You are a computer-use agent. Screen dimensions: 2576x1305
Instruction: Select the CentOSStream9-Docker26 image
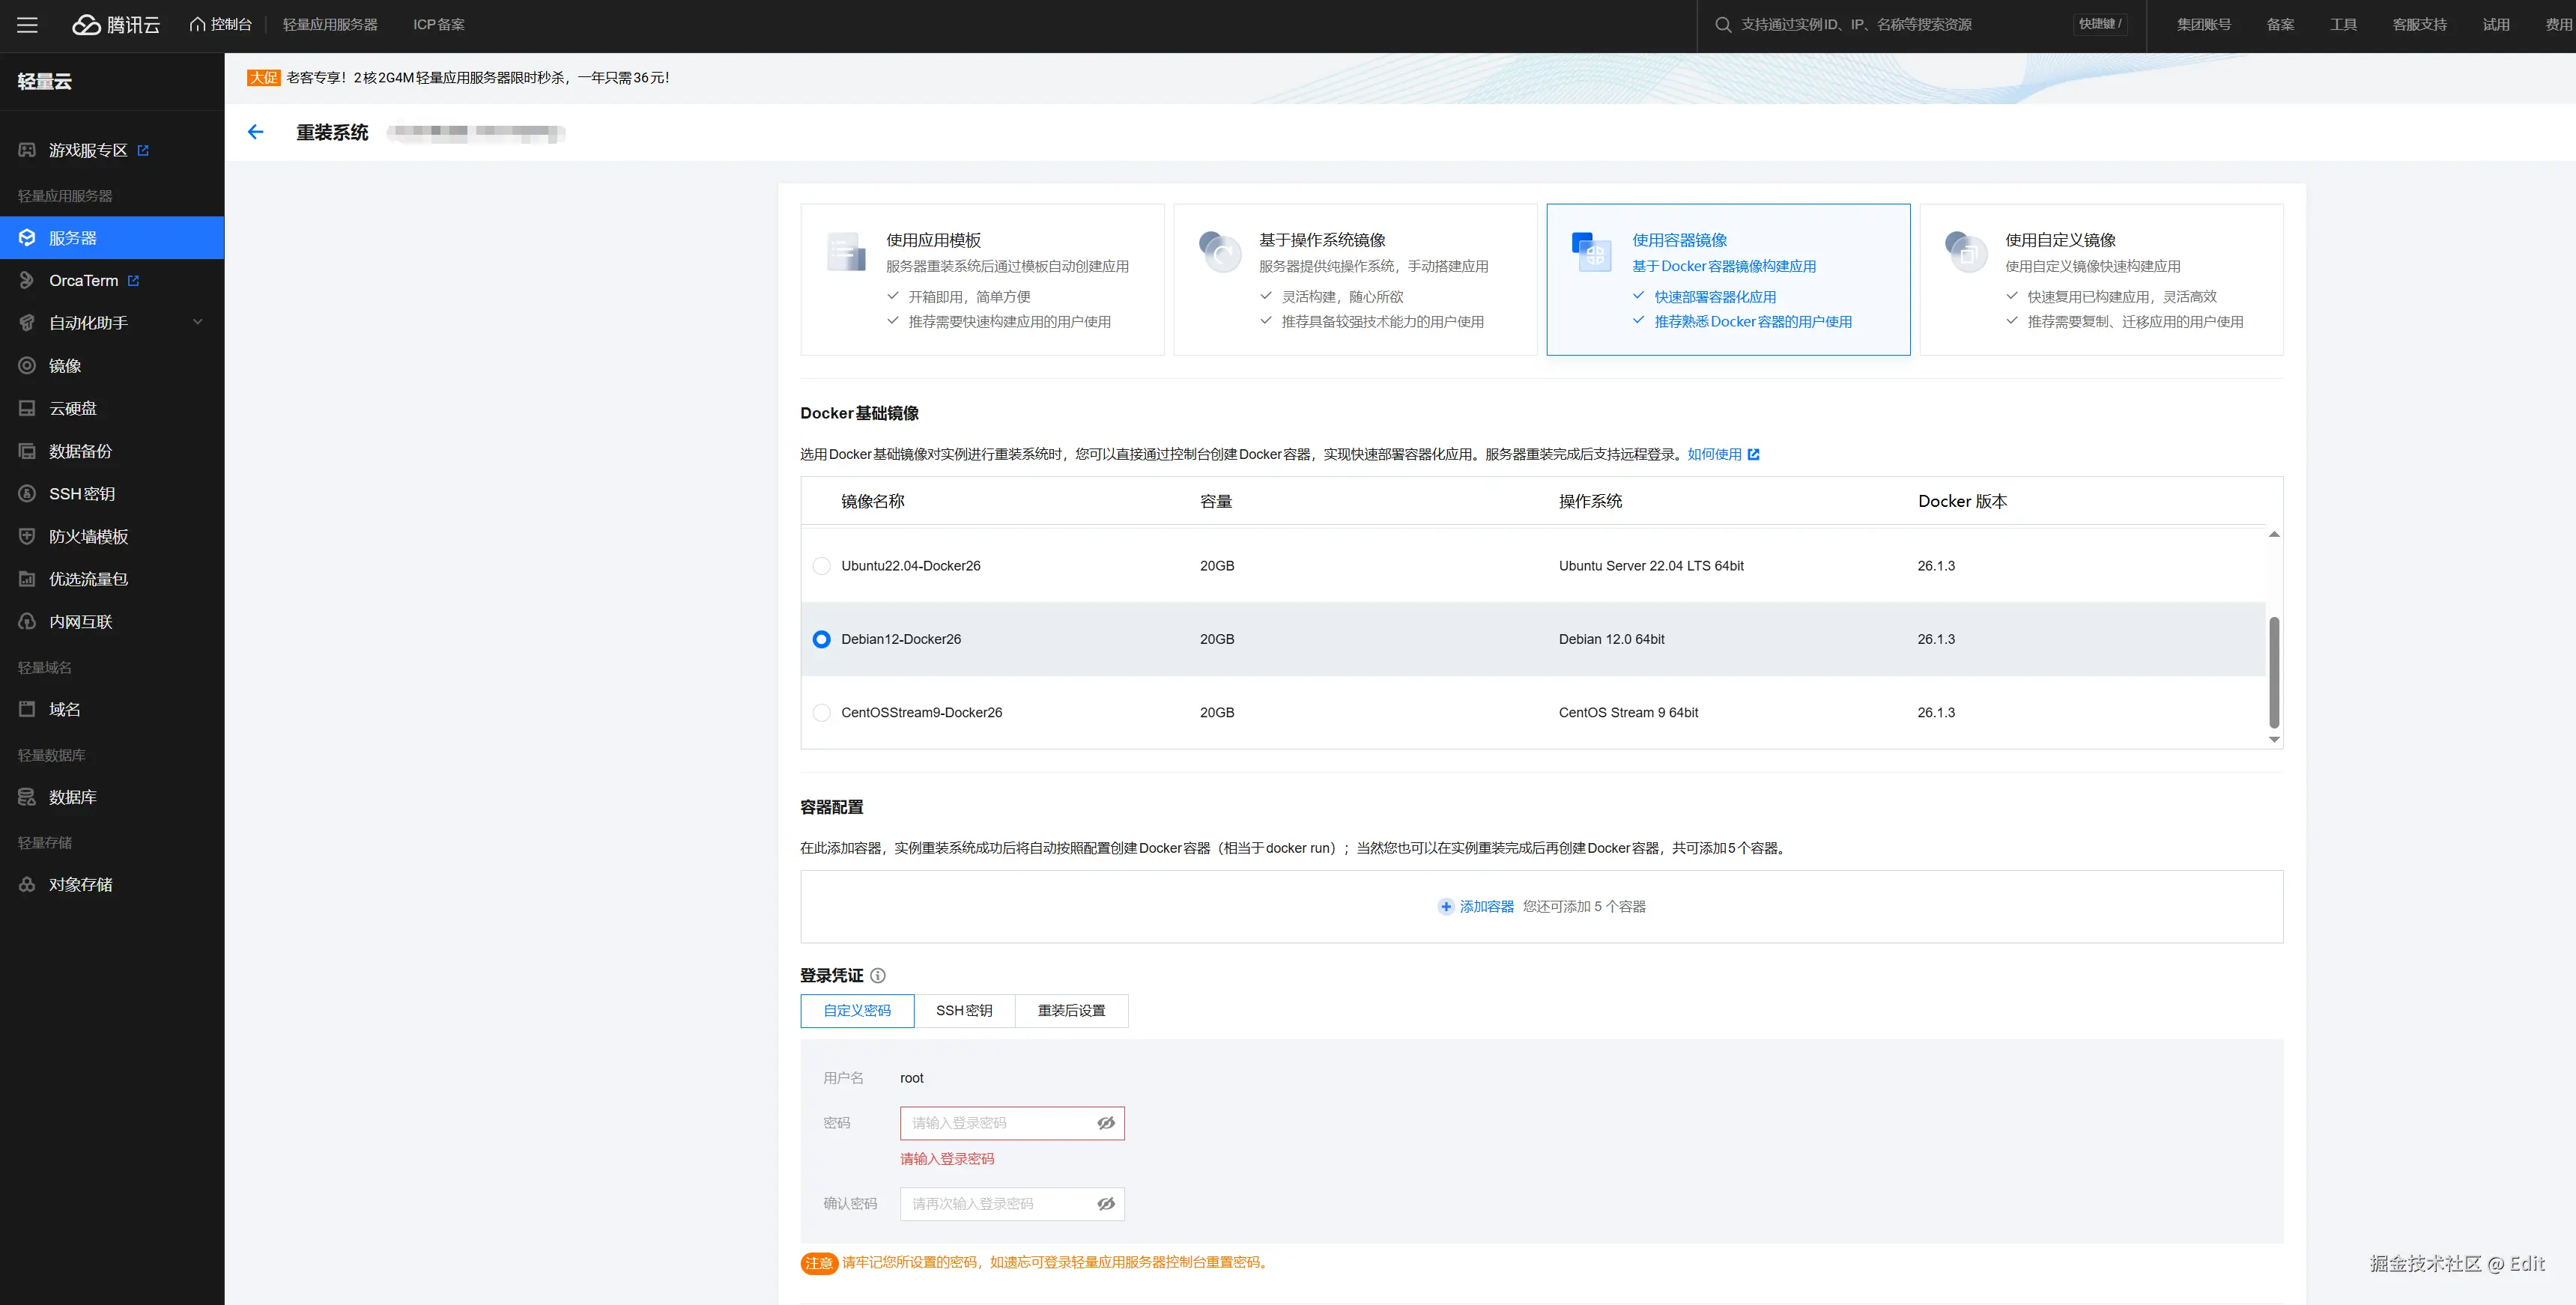pyautogui.click(x=821, y=711)
